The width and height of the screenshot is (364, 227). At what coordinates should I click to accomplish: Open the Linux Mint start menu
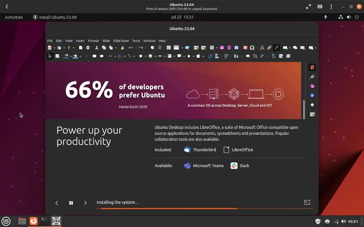tap(6, 221)
